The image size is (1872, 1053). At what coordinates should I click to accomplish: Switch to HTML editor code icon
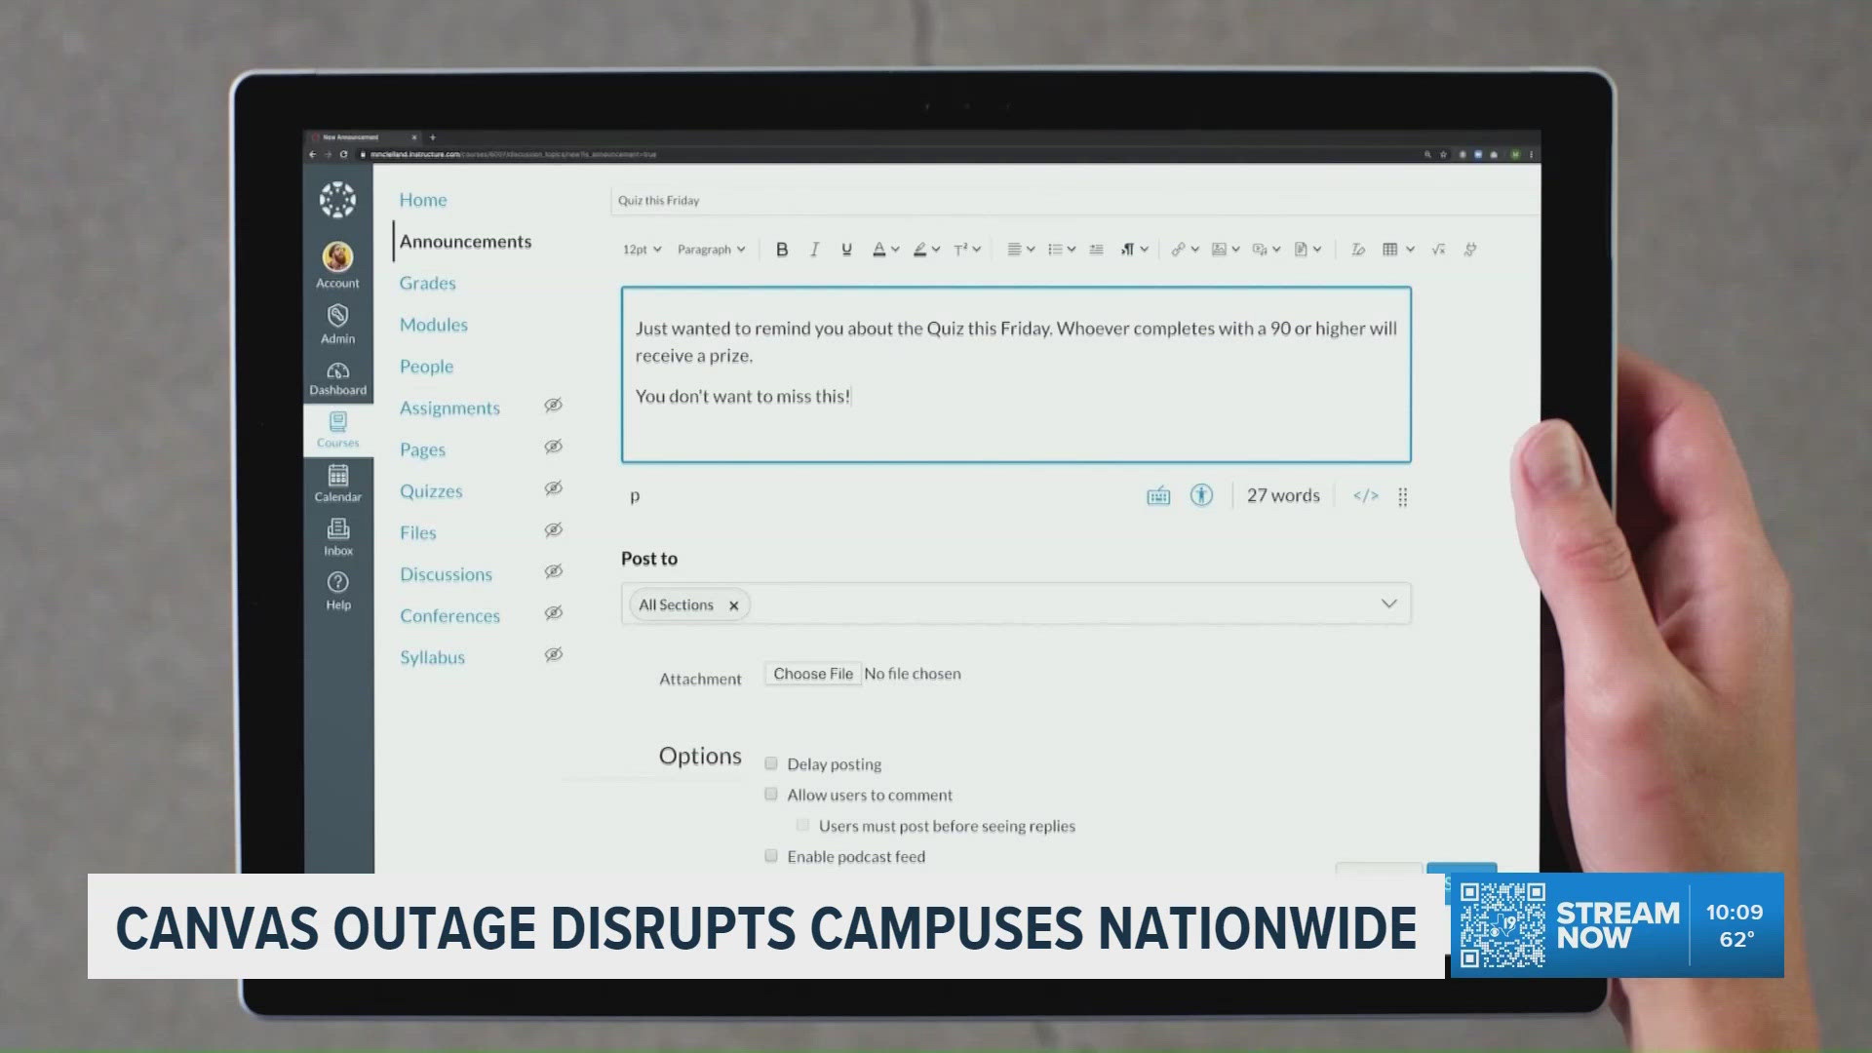coord(1366,495)
